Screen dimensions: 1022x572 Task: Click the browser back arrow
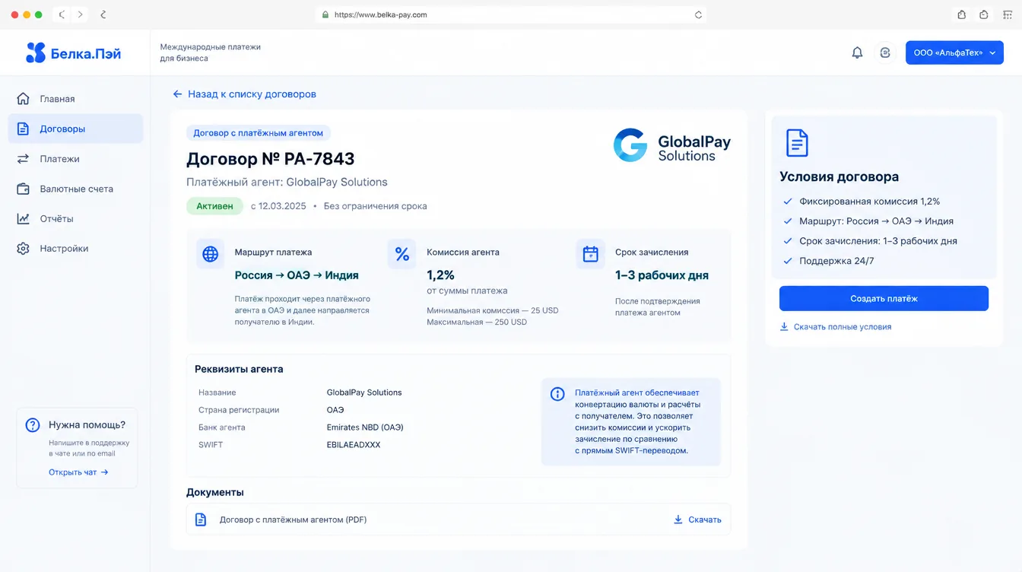click(62, 14)
